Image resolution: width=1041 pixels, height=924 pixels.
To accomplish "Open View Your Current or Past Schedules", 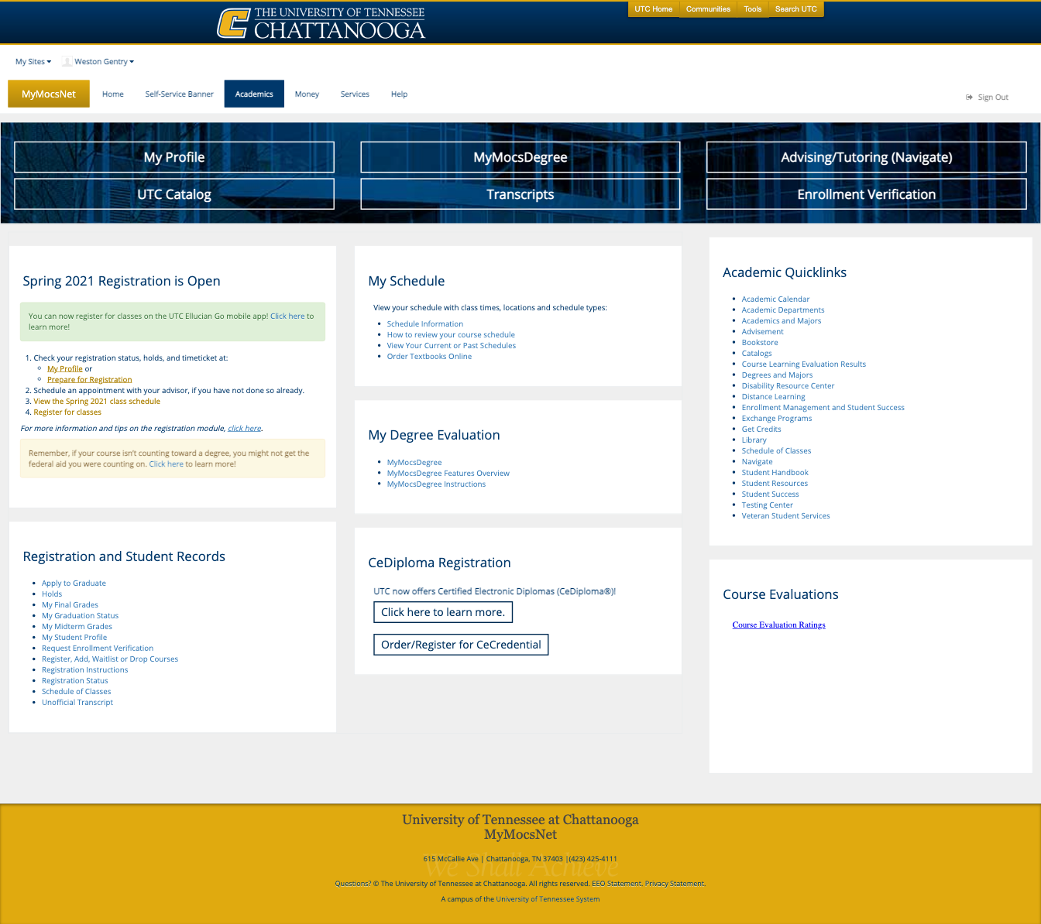I will click(x=452, y=346).
